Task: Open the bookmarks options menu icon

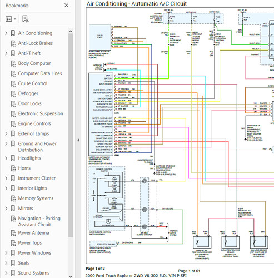Action: coord(11,19)
